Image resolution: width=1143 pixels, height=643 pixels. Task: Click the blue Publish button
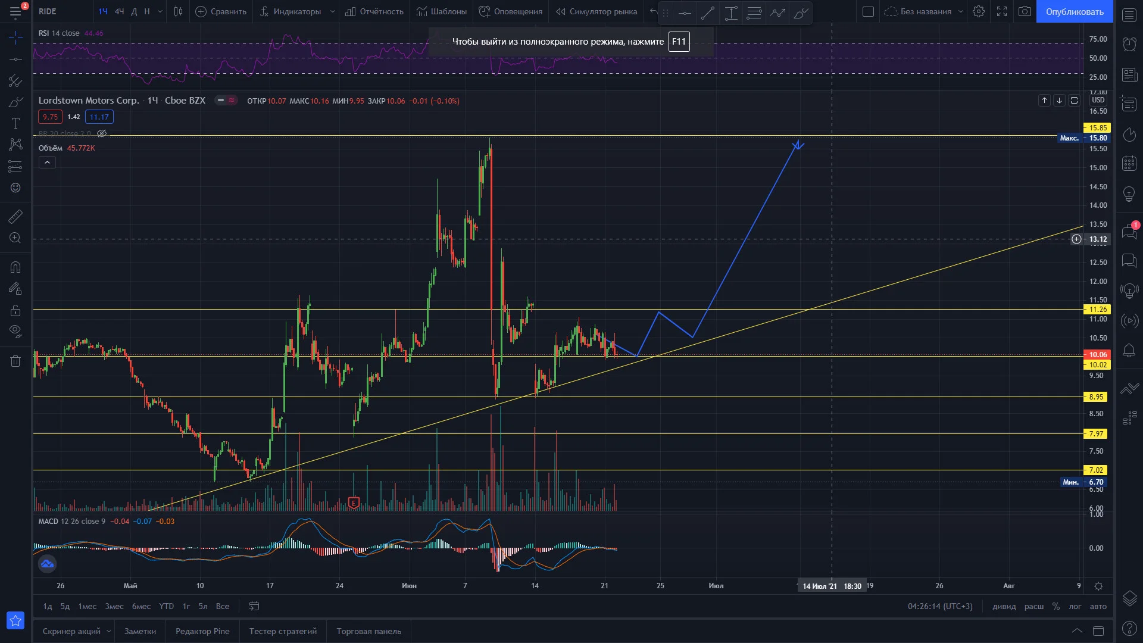[1075, 11]
